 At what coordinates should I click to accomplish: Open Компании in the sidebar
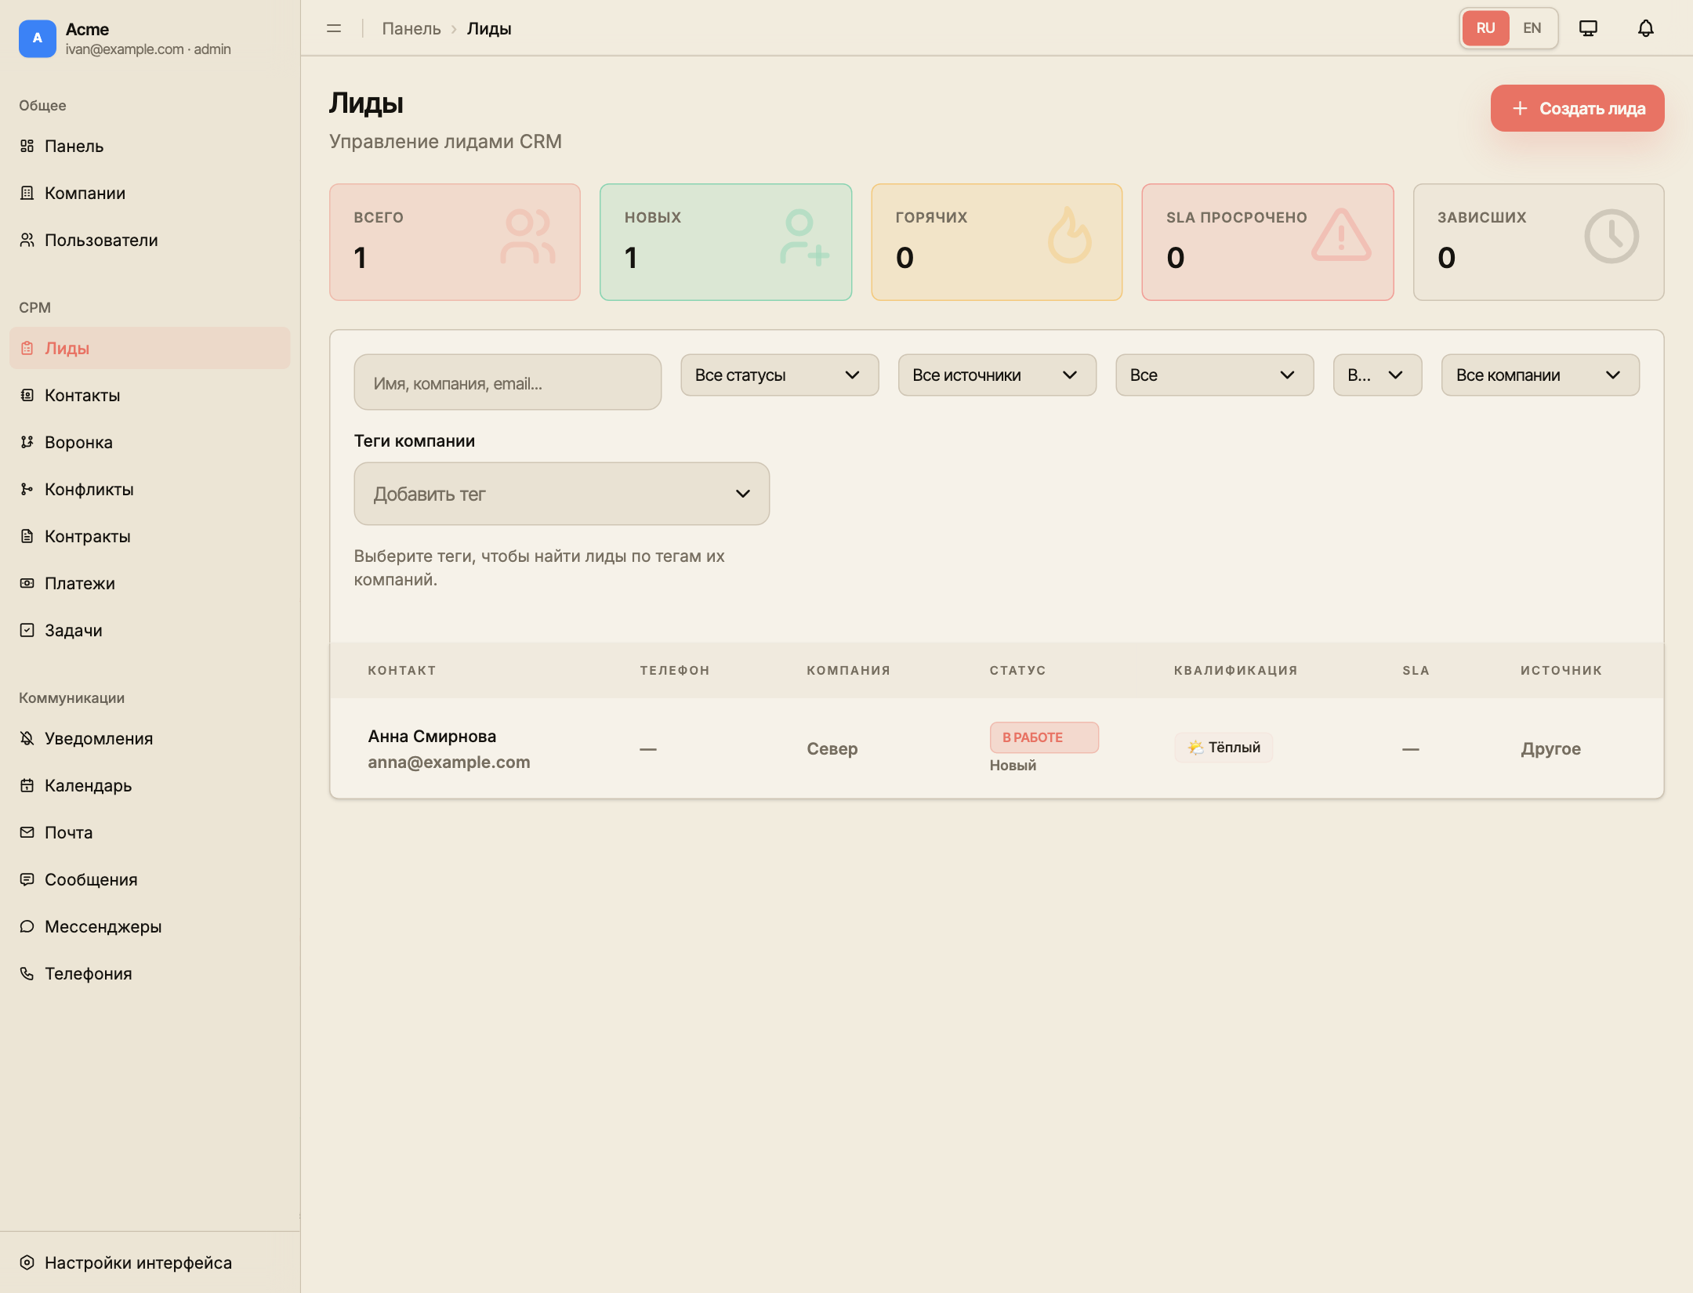150,193
